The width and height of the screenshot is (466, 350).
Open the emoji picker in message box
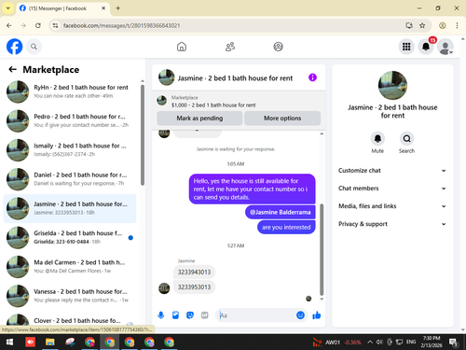[x=300, y=315]
